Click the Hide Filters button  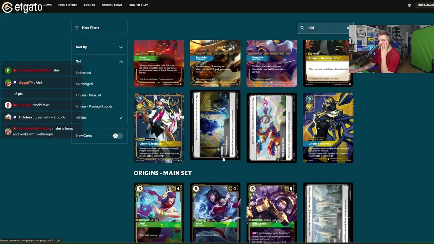[99, 28]
